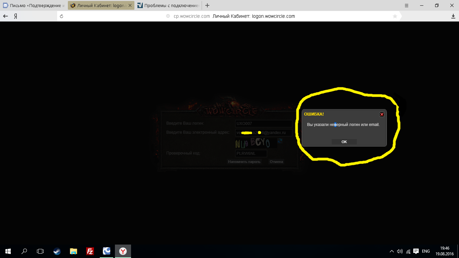
Task: Open Steam from the taskbar
Action: 57,251
